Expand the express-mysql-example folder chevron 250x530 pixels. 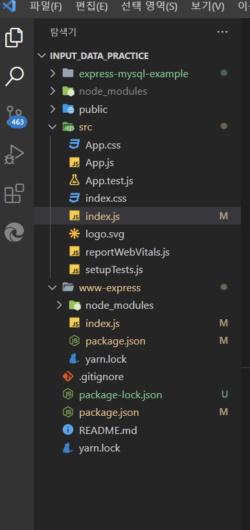(52, 73)
